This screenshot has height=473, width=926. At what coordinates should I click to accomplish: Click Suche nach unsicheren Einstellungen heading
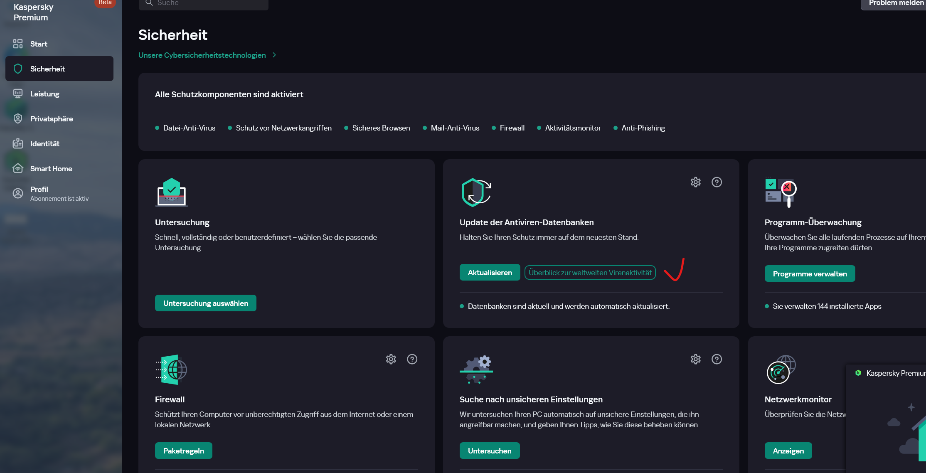531,399
